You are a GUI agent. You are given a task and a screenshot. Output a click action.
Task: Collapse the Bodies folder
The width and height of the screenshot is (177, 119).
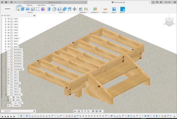pyautogui.click(x=8, y=100)
